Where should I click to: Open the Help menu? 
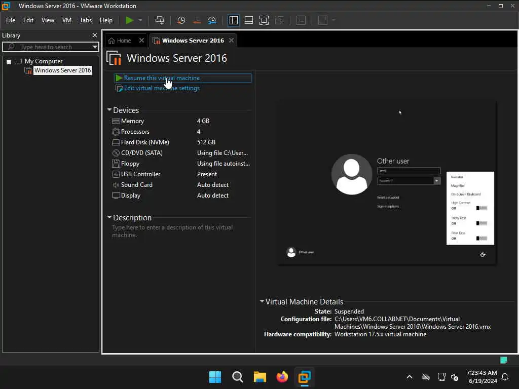point(106,20)
